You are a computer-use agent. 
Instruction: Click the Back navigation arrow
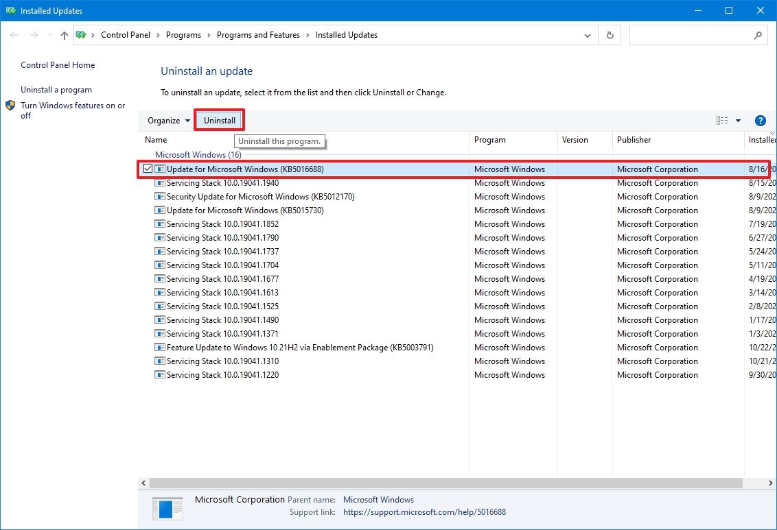14,35
